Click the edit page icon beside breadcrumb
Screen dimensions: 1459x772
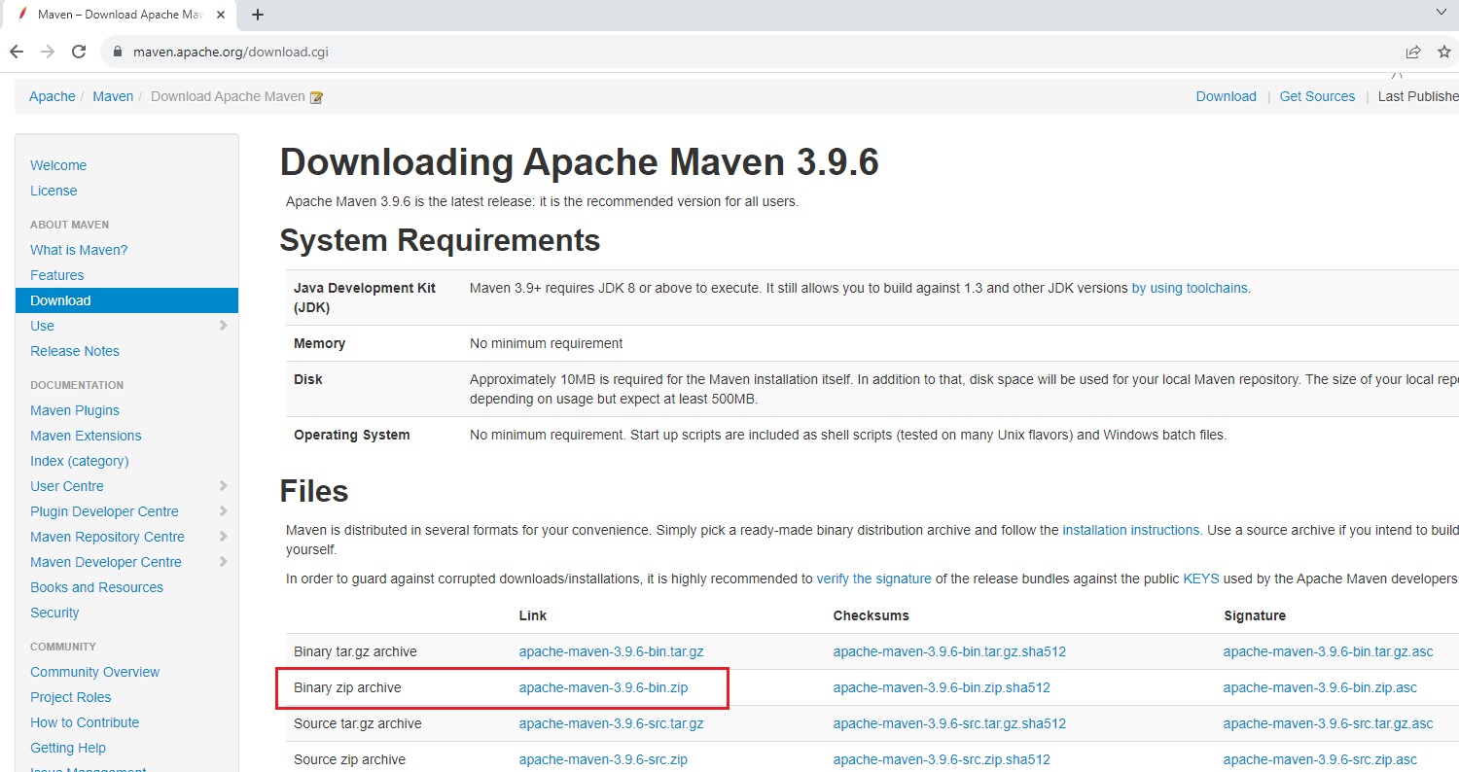click(x=316, y=97)
